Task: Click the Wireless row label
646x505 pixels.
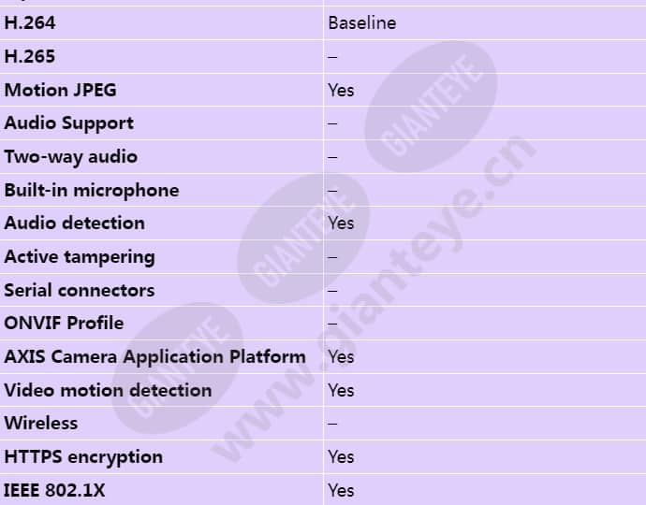Action: pos(41,423)
